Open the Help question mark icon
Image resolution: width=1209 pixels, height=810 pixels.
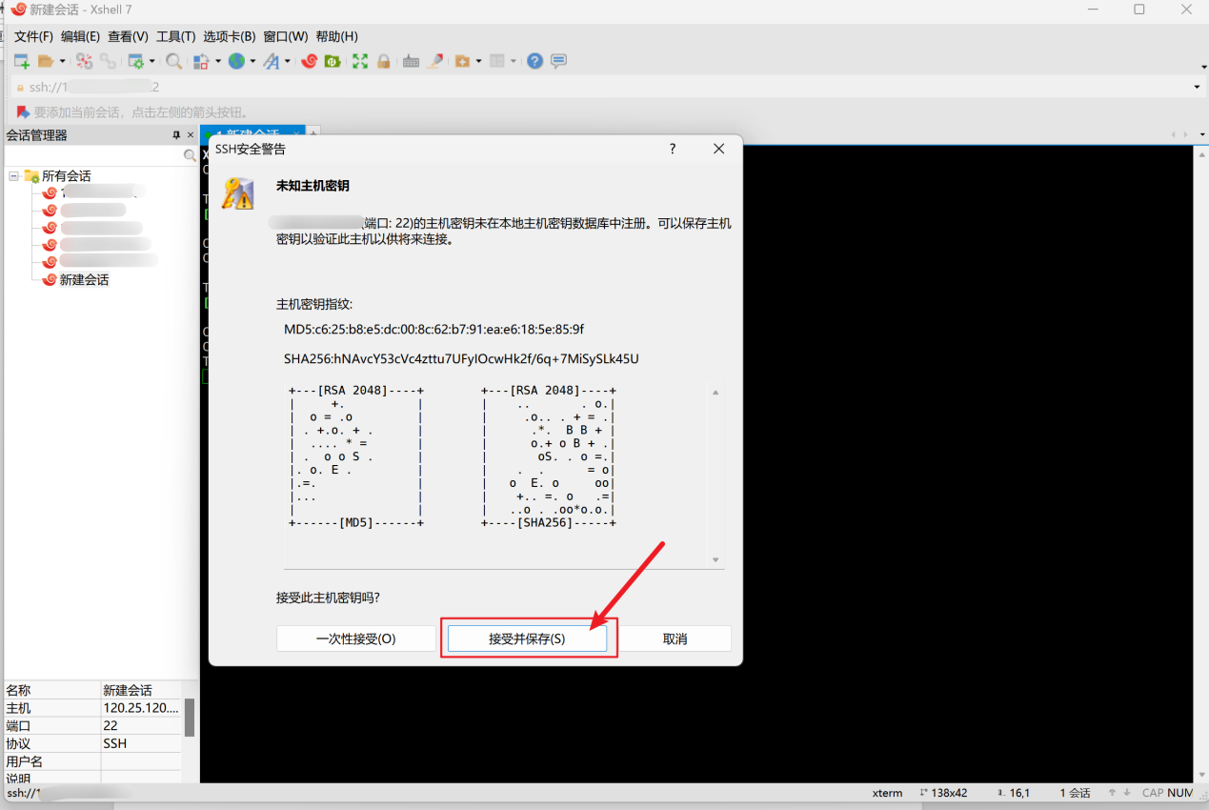(x=534, y=61)
